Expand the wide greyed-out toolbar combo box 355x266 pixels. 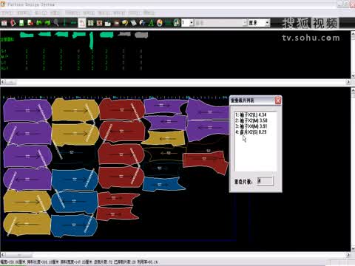[x=220, y=23]
